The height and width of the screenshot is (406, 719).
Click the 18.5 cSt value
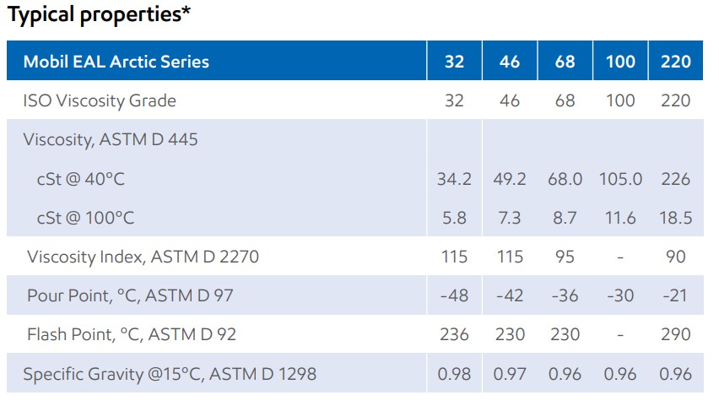tap(676, 218)
